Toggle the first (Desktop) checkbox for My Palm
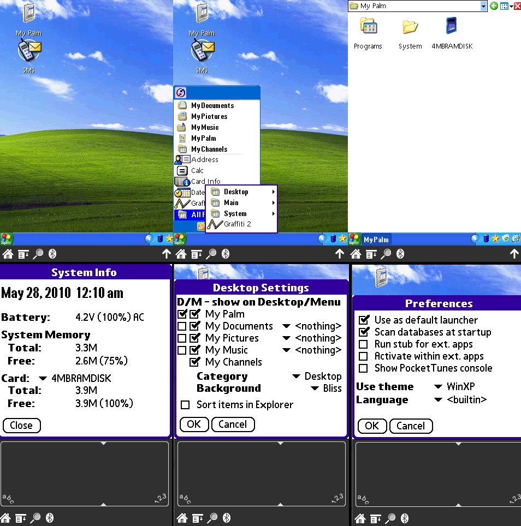This screenshot has width=521, height=526. [182, 314]
